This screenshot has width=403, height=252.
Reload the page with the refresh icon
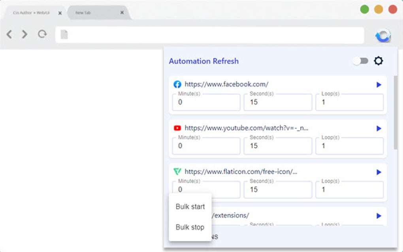(42, 34)
